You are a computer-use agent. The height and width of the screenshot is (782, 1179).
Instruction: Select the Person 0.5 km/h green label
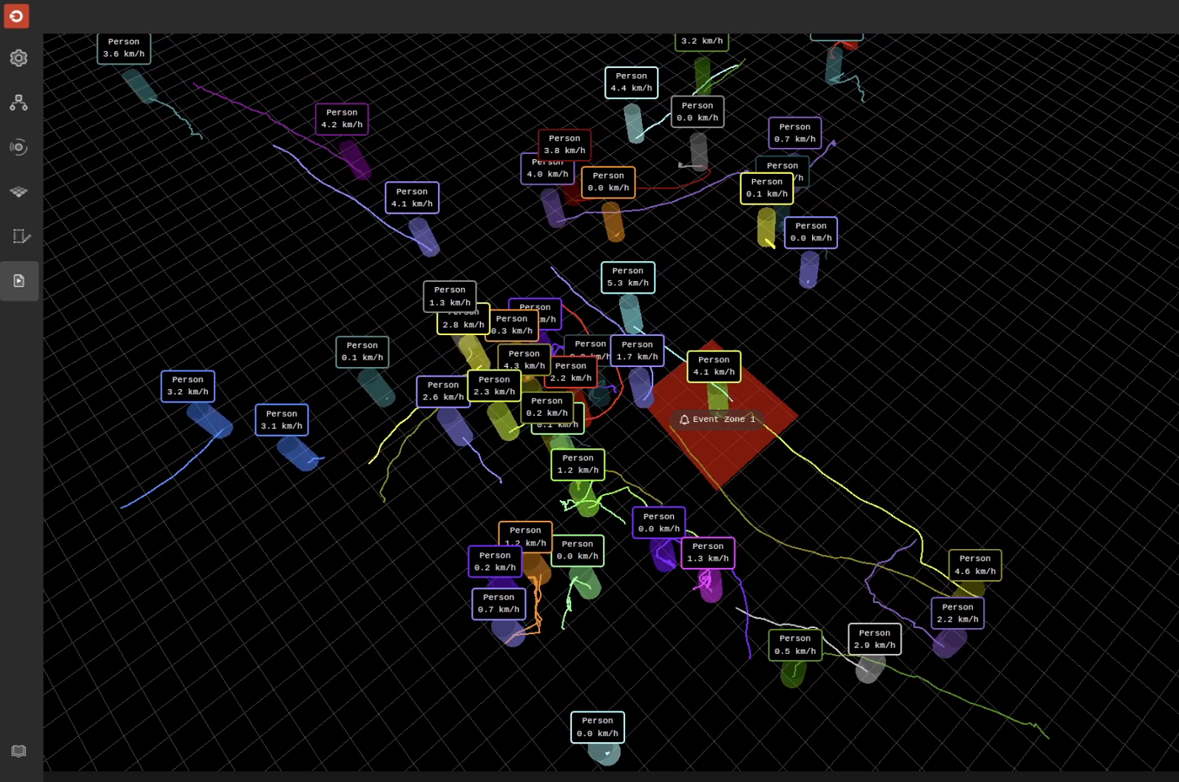794,645
